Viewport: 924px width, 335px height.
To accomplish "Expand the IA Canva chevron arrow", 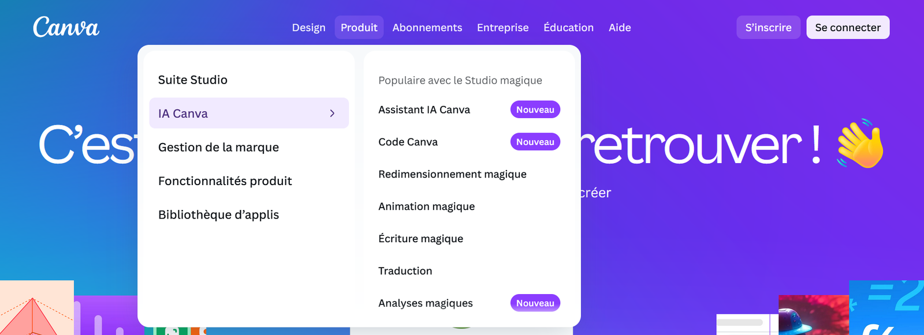I will [332, 113].
